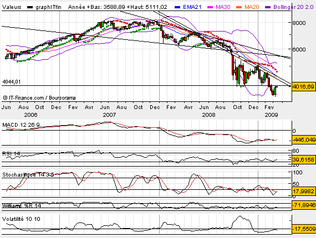
Task: Click the Valeurs heading
Action: click(x=12, y=7)
